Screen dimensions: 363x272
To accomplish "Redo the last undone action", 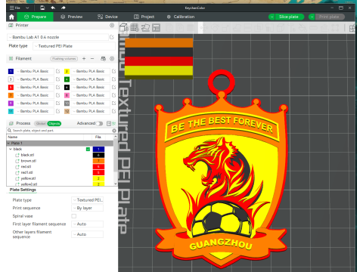I will (x=64, y=8).
